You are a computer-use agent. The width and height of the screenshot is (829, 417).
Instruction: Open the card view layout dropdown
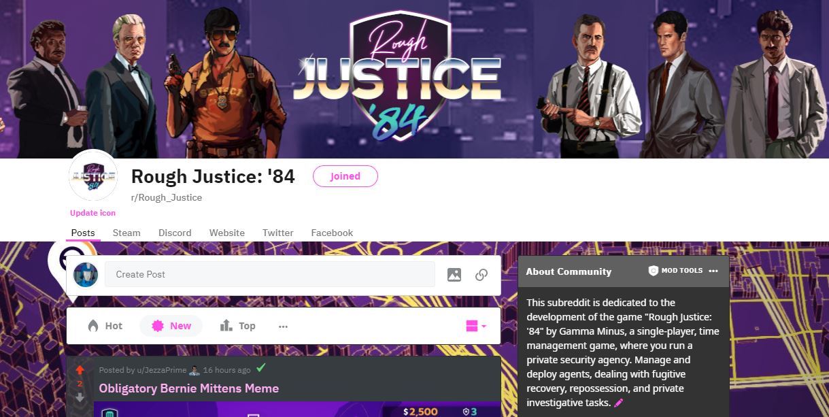click(476, 326)
